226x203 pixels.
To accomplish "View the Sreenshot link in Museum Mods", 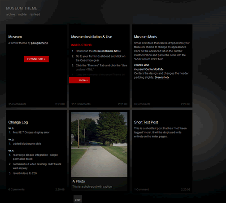I will pos(162,77).
